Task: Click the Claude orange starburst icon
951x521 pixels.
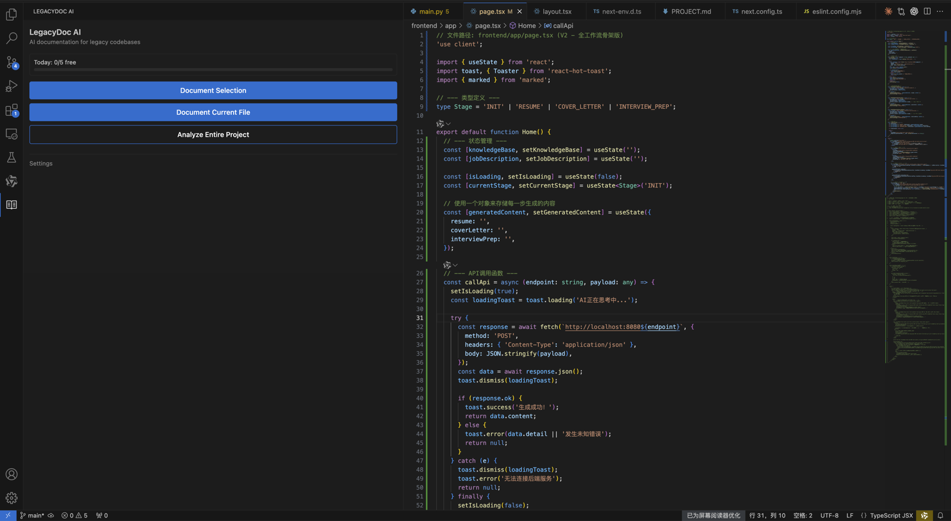Action: pyautogui.click(x=888, y=11)
